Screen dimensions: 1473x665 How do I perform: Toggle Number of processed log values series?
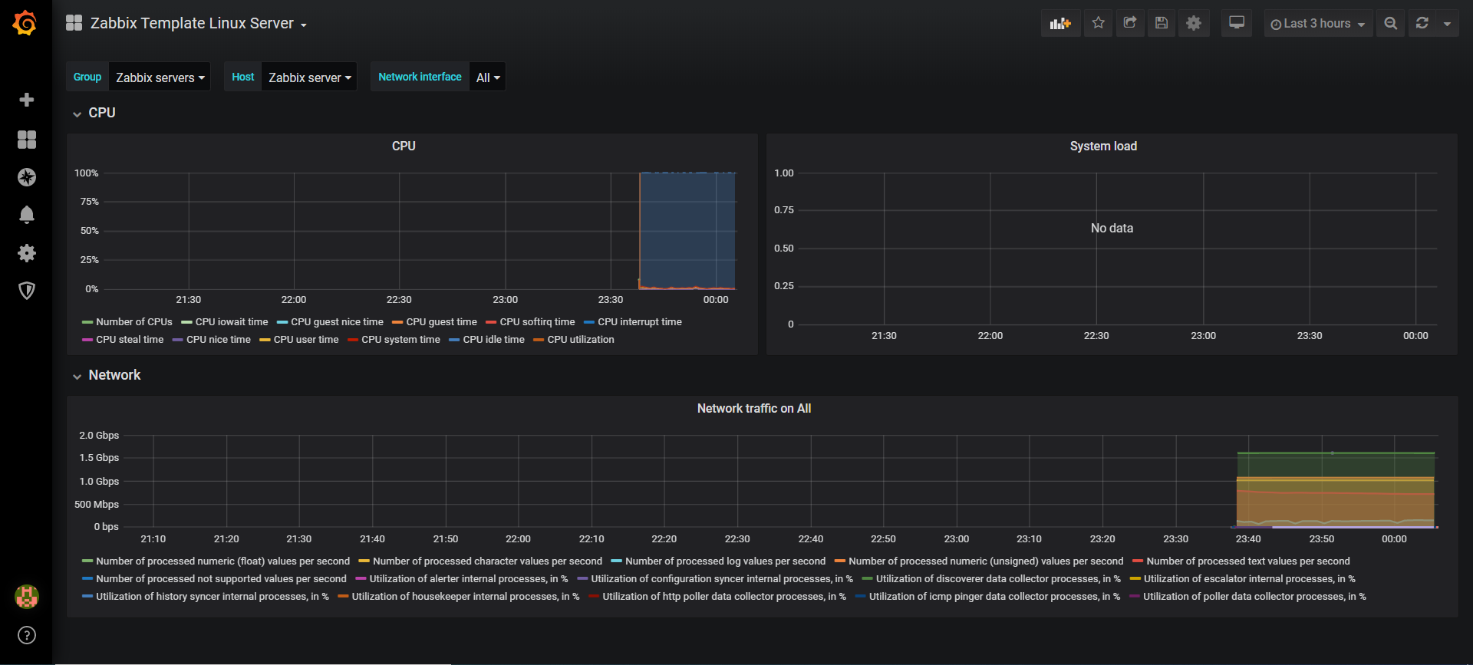click(x=725, y=561)
